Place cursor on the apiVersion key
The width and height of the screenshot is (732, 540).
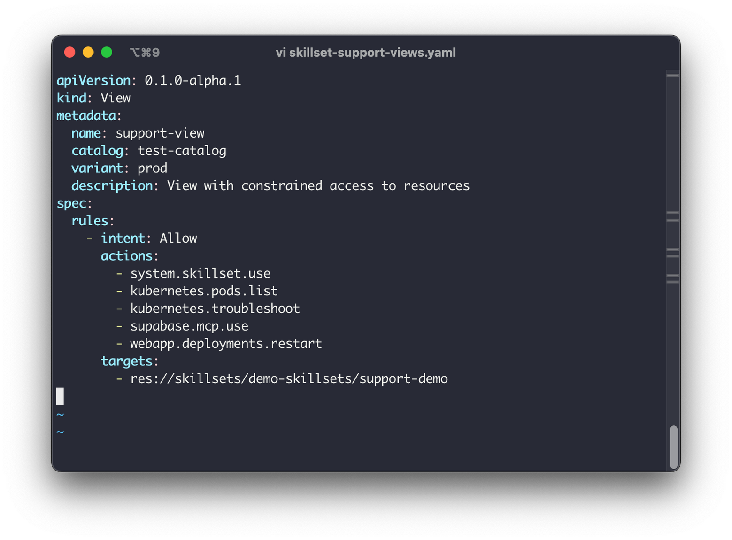(x=93, y=81)
